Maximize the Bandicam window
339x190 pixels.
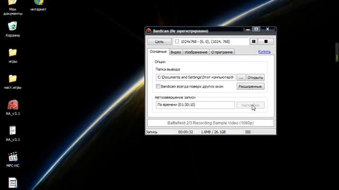(256, 29)
